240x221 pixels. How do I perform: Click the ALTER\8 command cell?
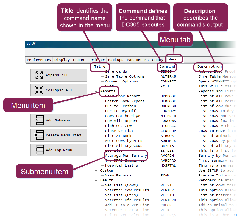(168, 76)
